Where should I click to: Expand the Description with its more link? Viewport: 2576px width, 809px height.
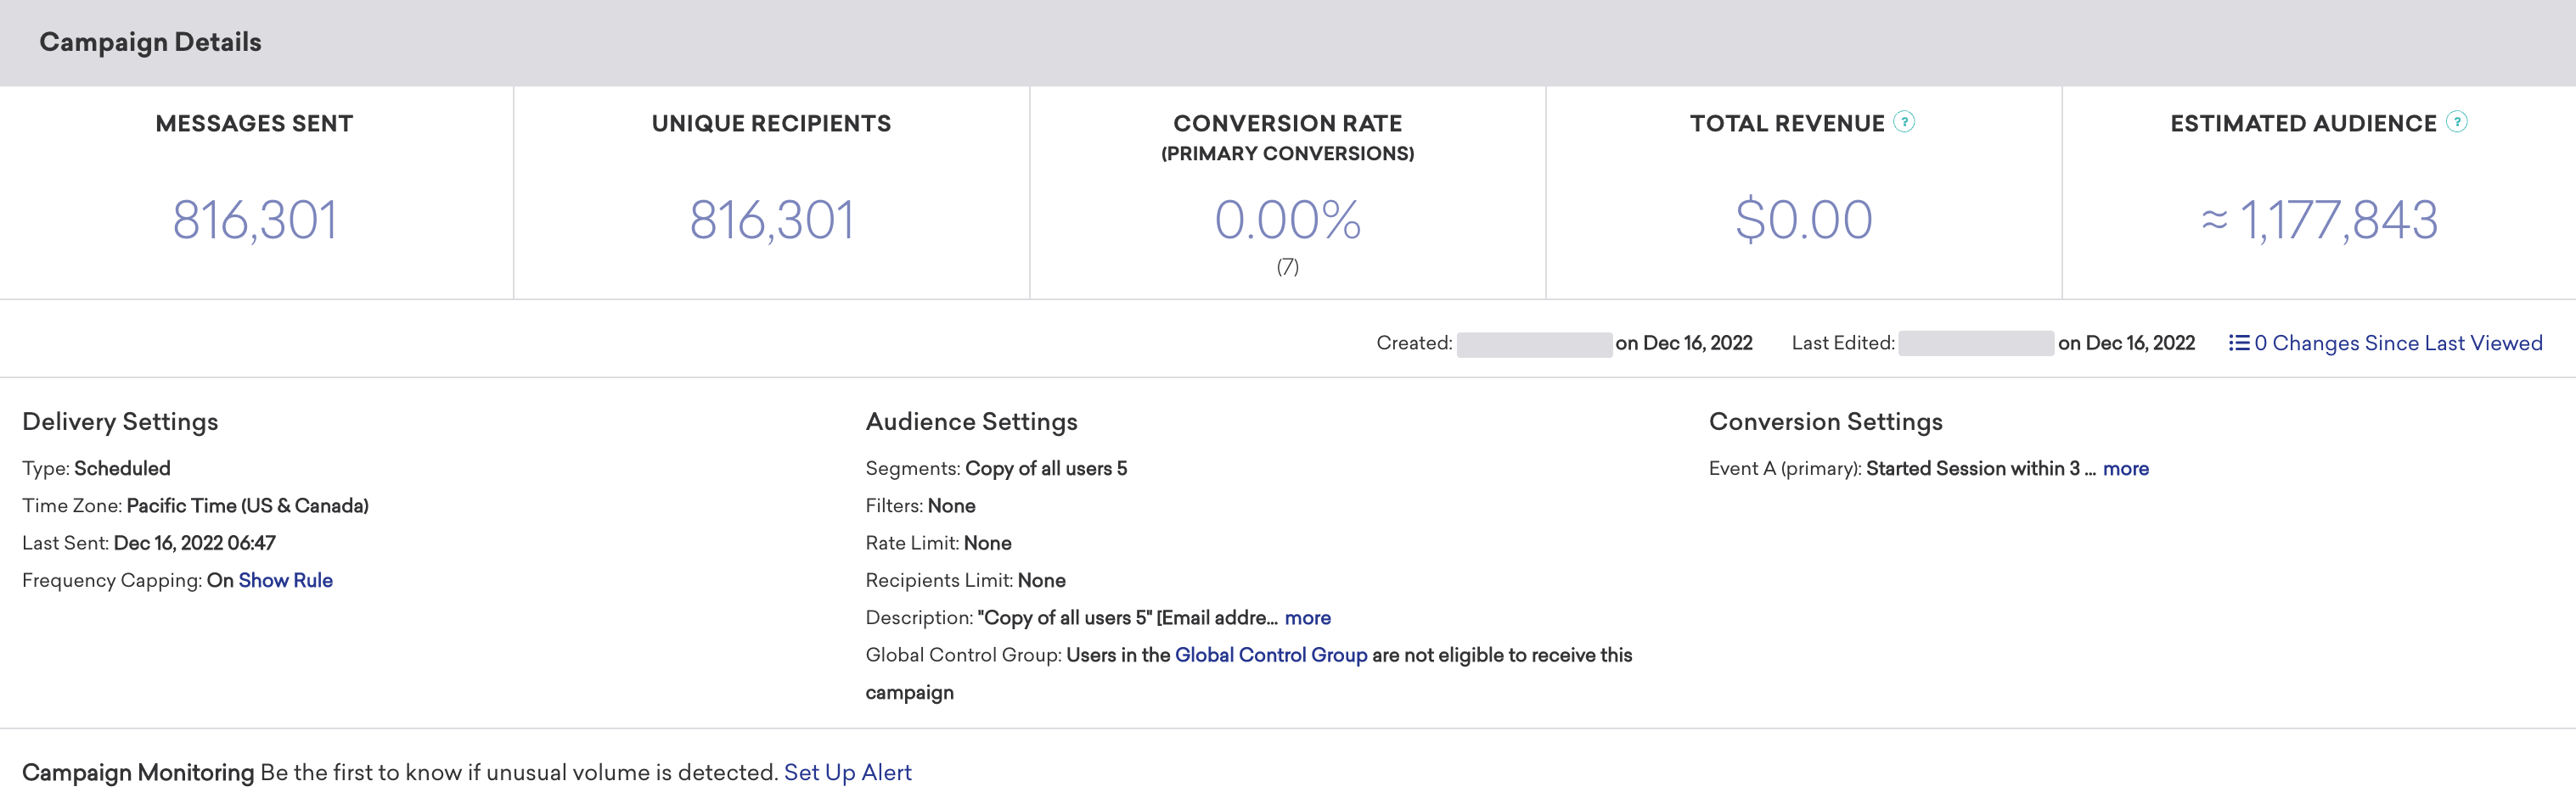1307,617
